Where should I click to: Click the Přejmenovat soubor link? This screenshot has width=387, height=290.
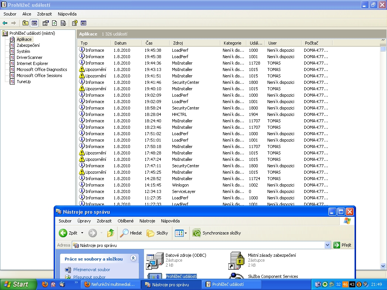point(92,270)
